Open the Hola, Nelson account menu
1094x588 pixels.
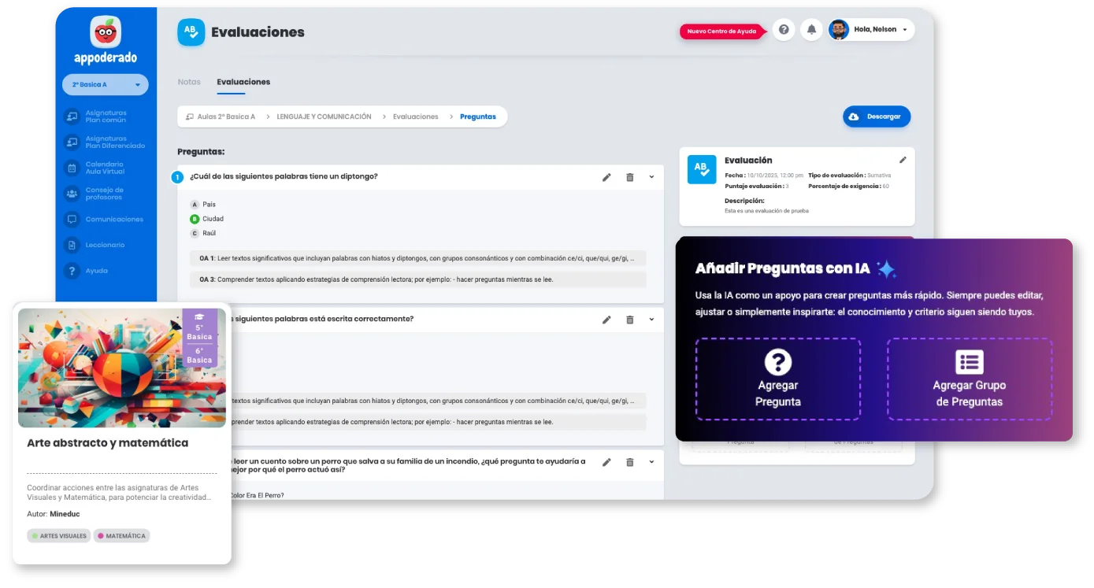point(869,29)
